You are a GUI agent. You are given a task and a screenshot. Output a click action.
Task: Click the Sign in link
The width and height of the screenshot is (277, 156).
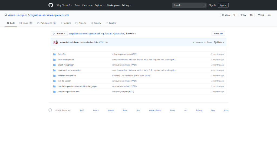212,5
